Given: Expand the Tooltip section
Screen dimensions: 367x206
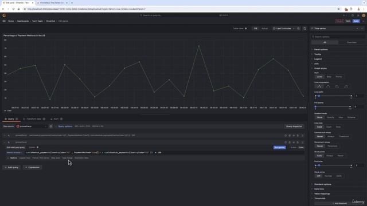Looking at the screenshot, I should [317, 54].
